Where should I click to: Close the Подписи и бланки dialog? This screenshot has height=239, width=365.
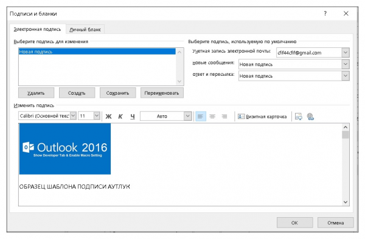point(346,14)
